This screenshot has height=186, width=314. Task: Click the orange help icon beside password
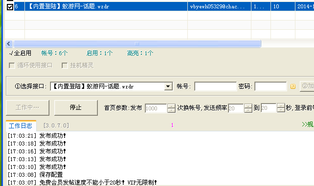pyautogui.click(x=293, y=86)
